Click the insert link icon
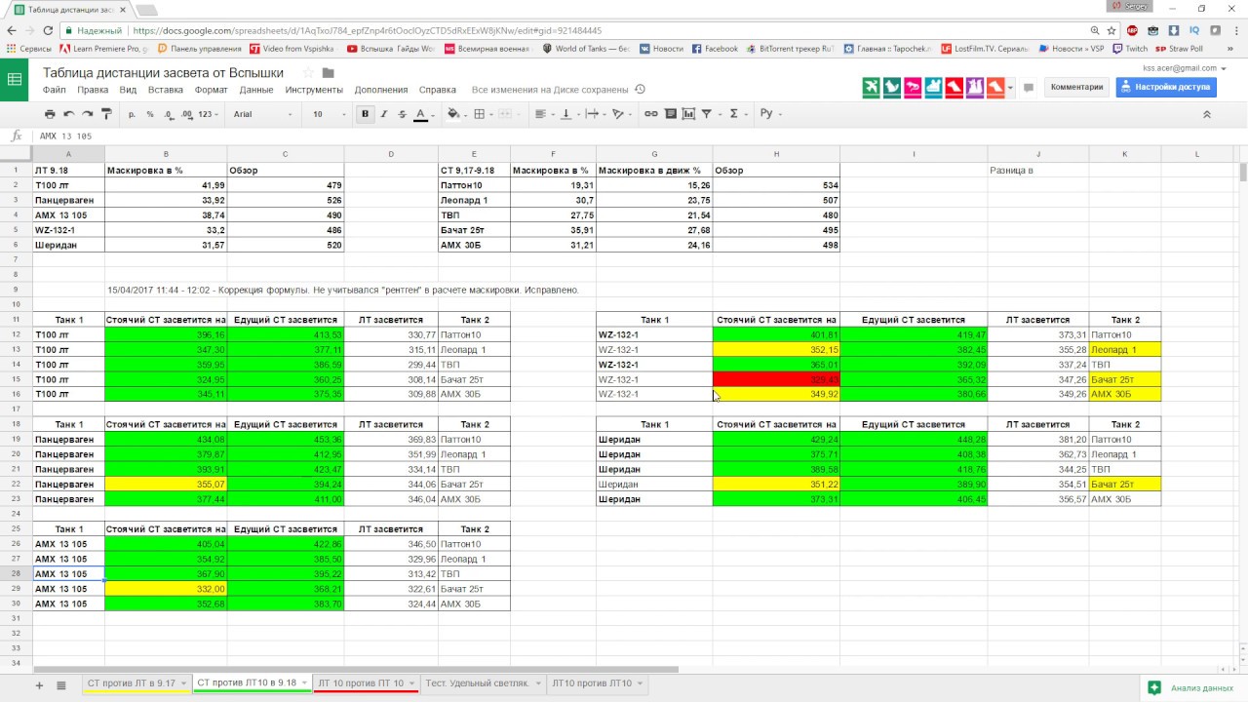This screenshot has width=1248, height=702. [x=651, y=114]
